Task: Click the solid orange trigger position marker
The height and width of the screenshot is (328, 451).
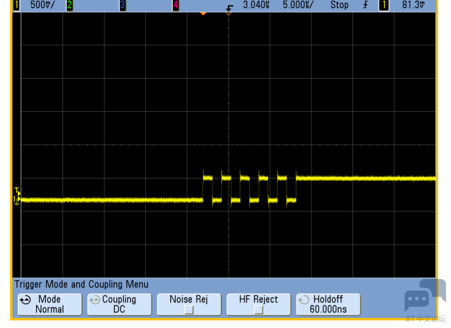Action: point(203,14)
